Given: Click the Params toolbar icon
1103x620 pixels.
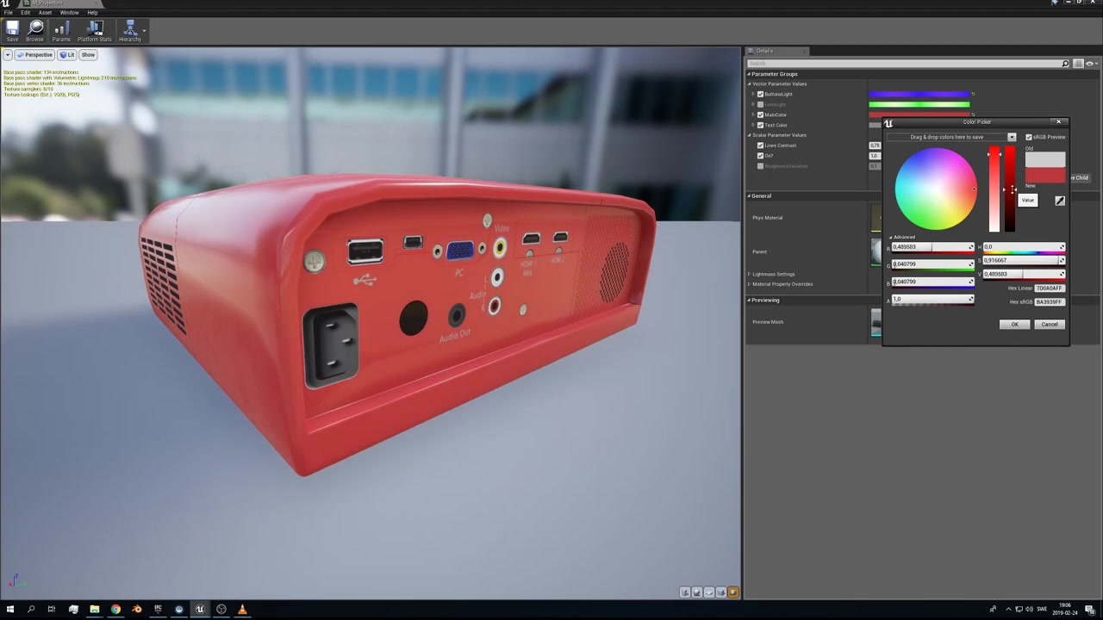Looking at the screenshot, I should 60,28.
